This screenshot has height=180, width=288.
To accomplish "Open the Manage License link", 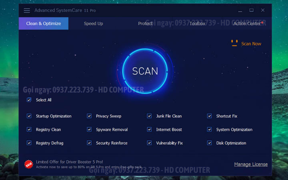I will tap(251, 165).
